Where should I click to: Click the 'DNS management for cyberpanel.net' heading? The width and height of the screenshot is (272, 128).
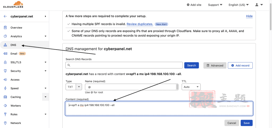pyautogui.click(x=99, y=49)
